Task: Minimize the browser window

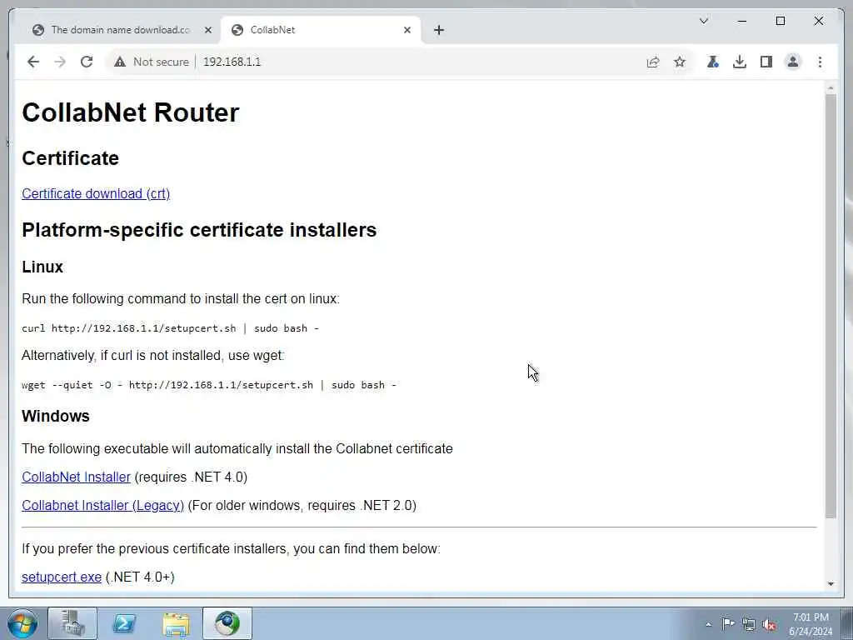Action: click(x=742, y=21)
